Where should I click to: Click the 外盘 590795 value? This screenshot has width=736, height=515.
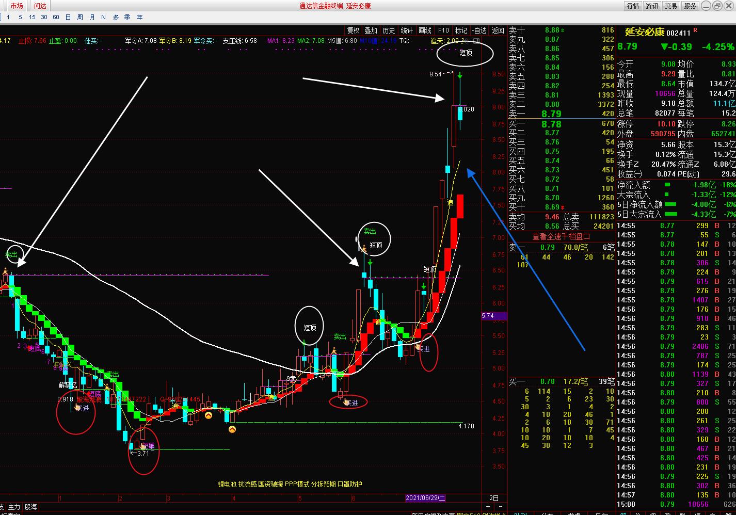[663, 134]
